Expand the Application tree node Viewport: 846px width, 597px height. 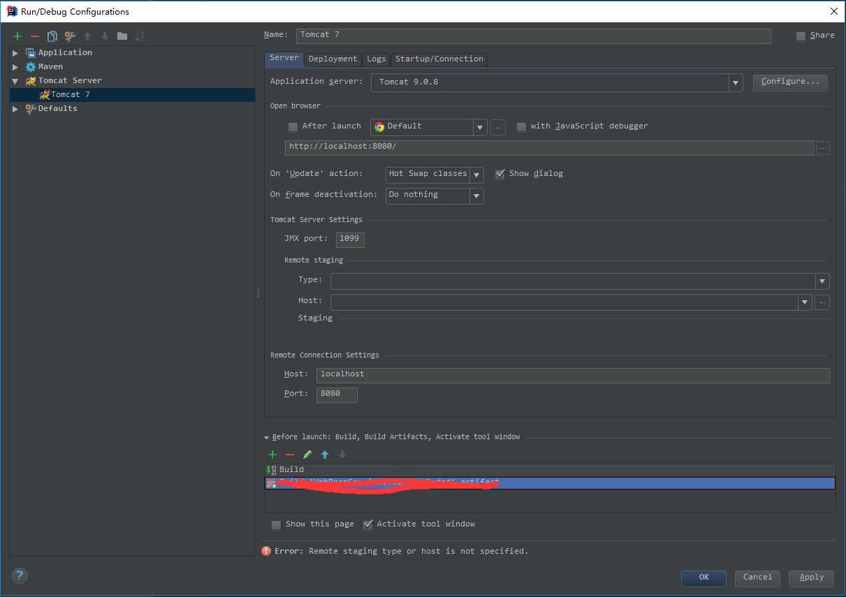(15, 53)
